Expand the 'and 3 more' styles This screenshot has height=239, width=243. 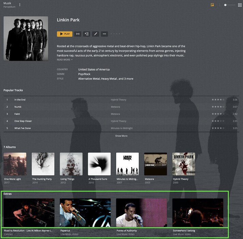tap(126, 79)
